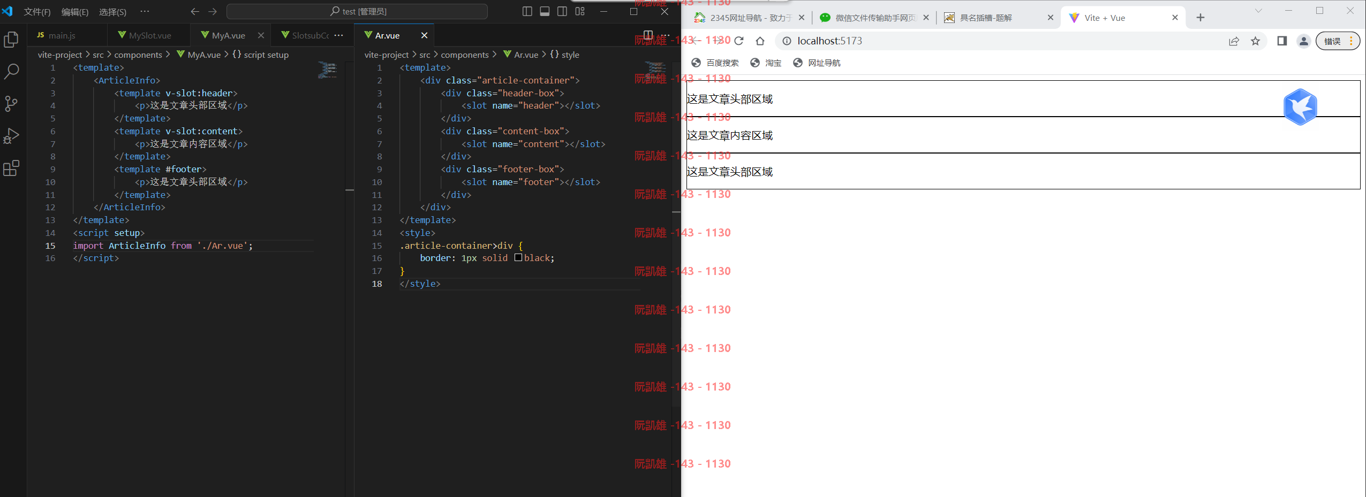Viewport: 1366px width, 497px height.
Task: Close the Ar.vue editor tab
Action: pyautogui.click(x=424, y=35)
